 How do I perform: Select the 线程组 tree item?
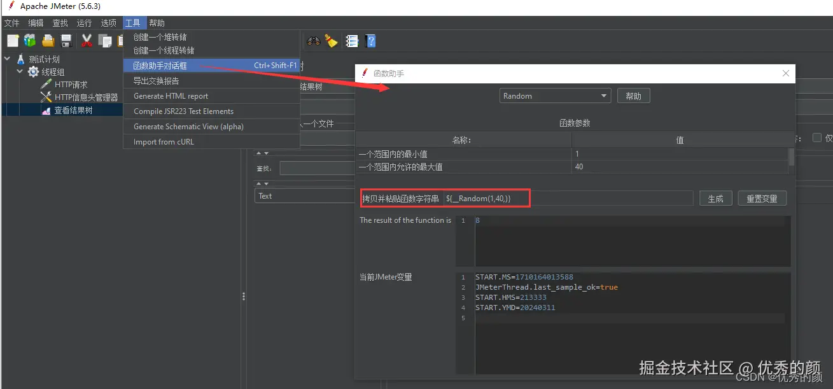(53, 72)
